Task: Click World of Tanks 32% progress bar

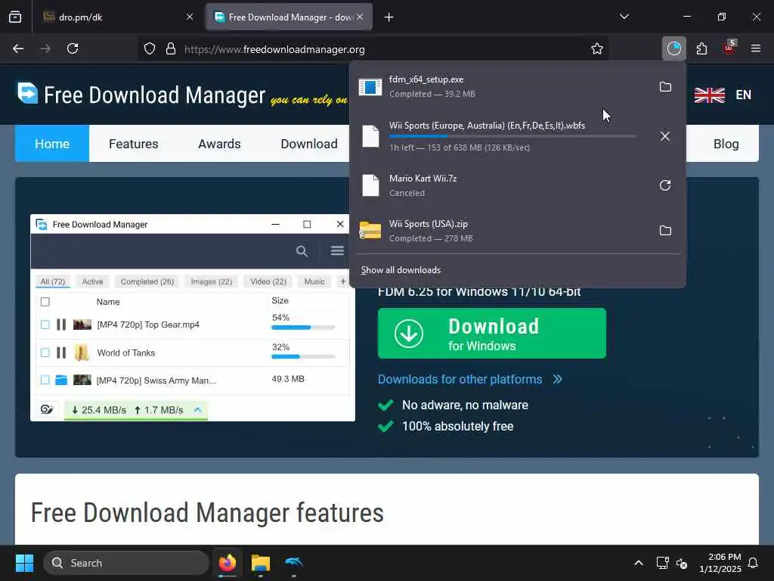Action: [303, 357]
